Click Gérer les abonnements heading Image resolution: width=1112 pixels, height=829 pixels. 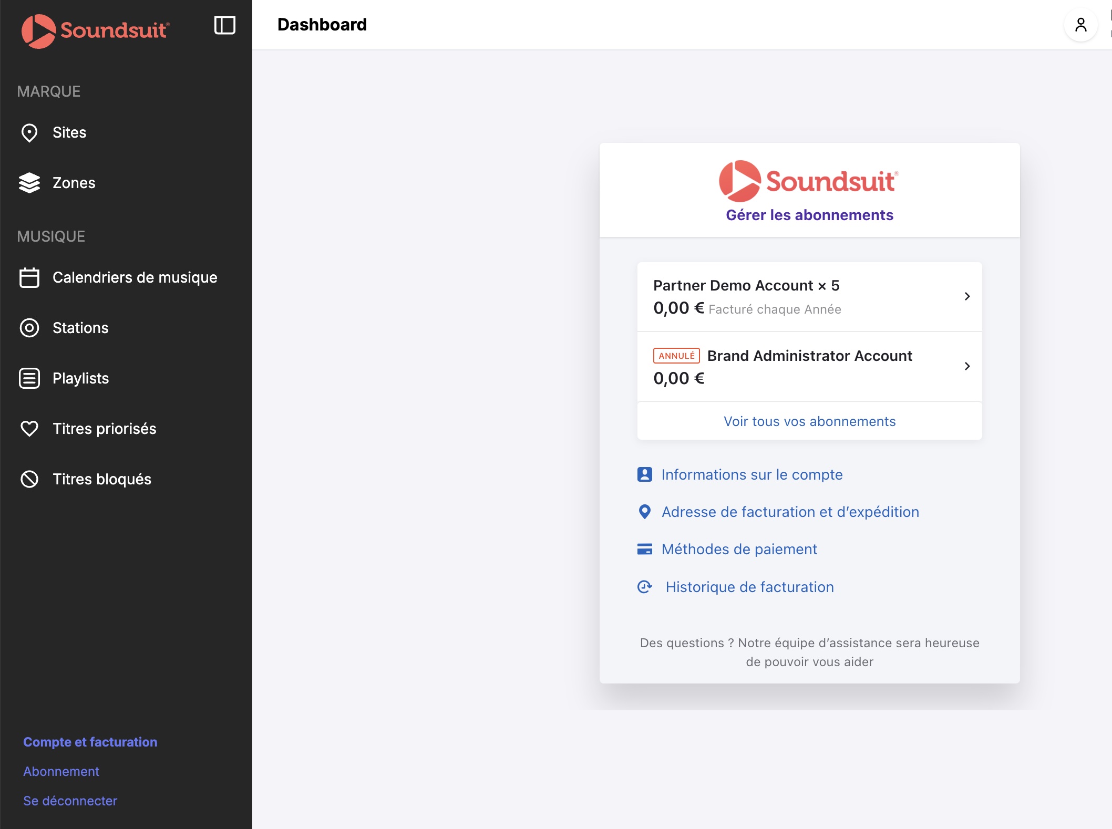click(x=809, y=215)
